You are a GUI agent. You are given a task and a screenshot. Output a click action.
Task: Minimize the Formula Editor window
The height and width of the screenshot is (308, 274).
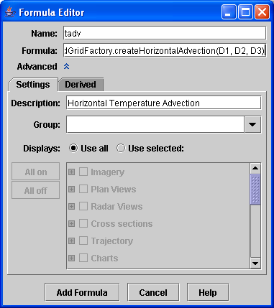coord(229,12)
